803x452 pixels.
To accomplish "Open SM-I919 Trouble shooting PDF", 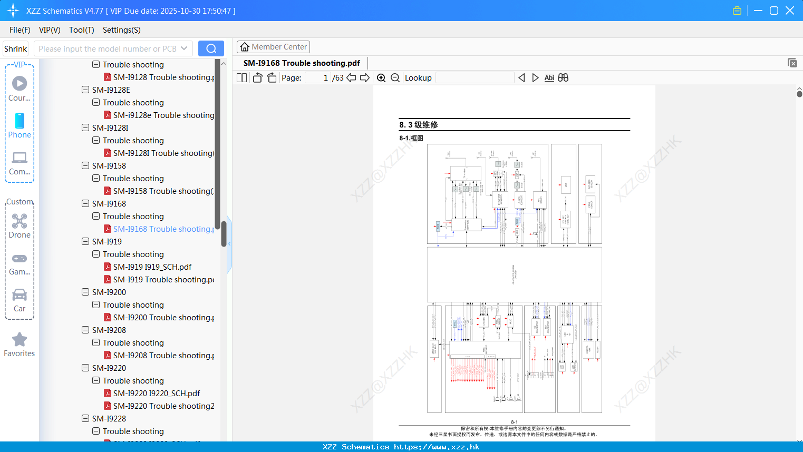I will point(159,280).
